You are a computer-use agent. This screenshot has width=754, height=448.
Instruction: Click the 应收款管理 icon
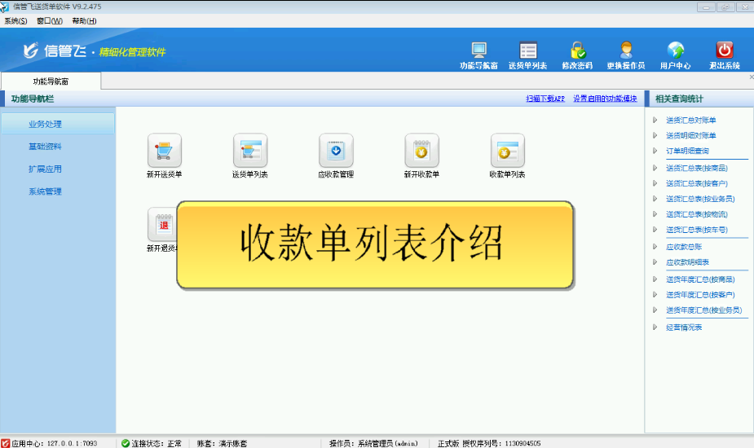coord(335,151)
